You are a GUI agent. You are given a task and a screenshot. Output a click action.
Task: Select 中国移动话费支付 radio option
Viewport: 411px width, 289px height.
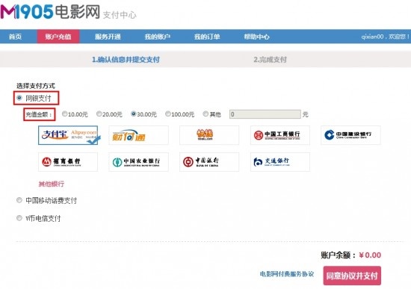19,200
